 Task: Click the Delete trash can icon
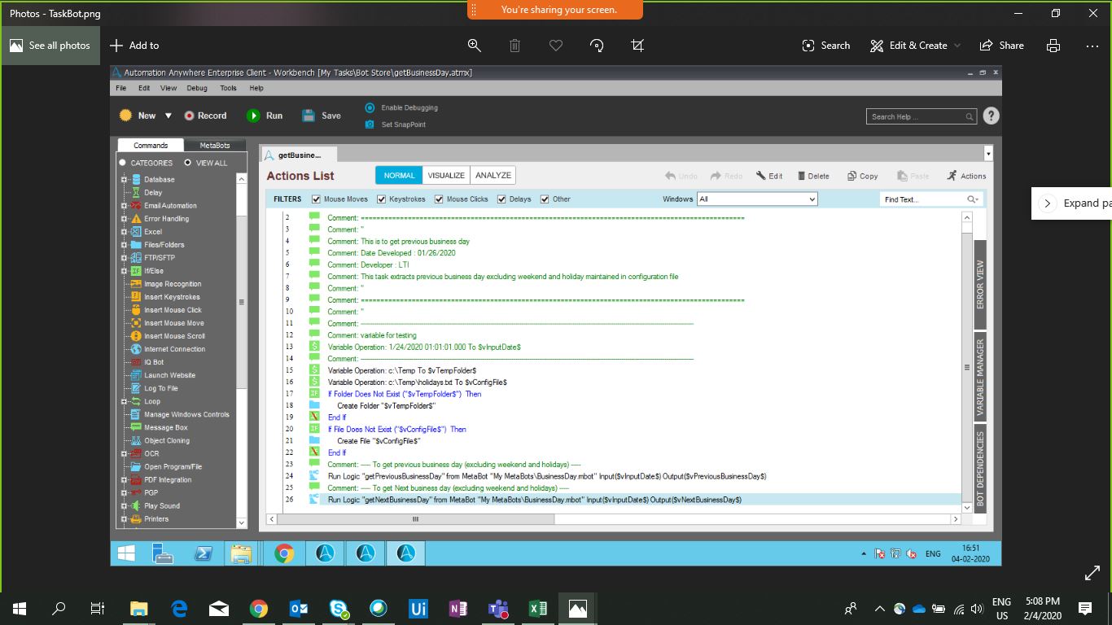click(514, 46)
